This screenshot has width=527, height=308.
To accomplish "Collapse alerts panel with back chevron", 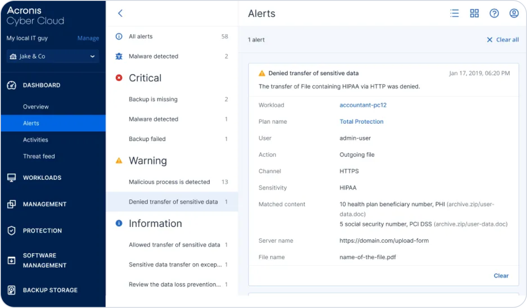I will (x=120, y=13).
